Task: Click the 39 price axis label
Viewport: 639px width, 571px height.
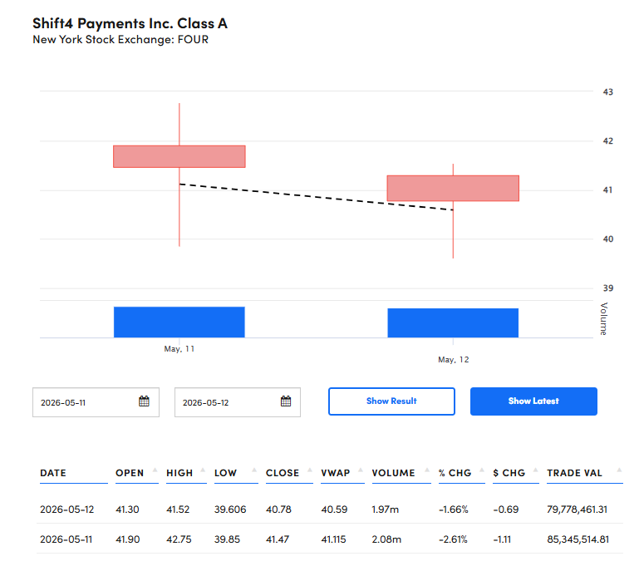Action: tap(607, 288)
